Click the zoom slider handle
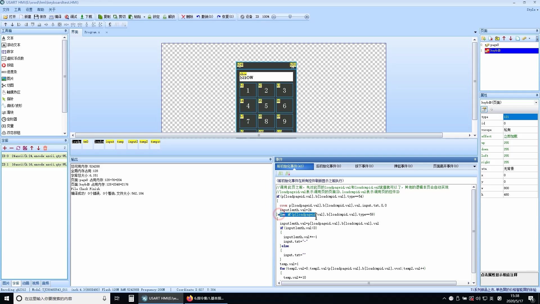Screen dimensions: 540x304 pyautogui.click(x=290, y=17)
